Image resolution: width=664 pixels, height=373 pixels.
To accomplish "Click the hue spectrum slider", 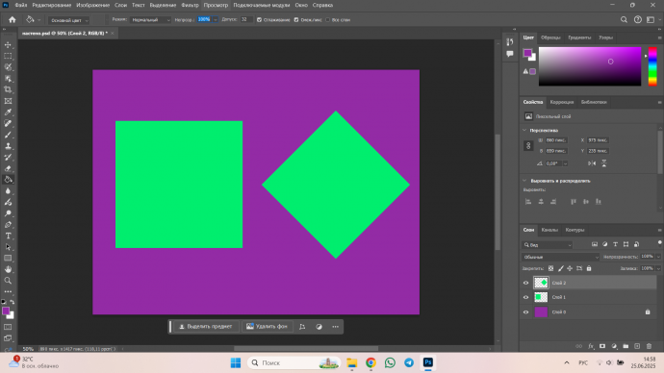I will point(652,66).
